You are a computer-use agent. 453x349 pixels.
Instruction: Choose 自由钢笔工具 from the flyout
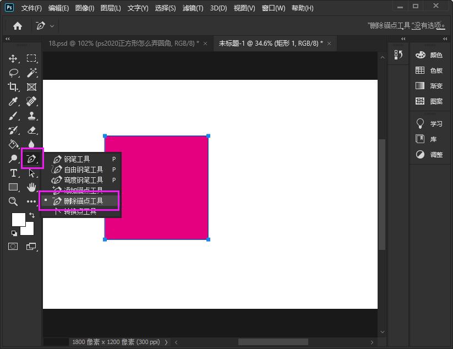(x=80, y=170)
